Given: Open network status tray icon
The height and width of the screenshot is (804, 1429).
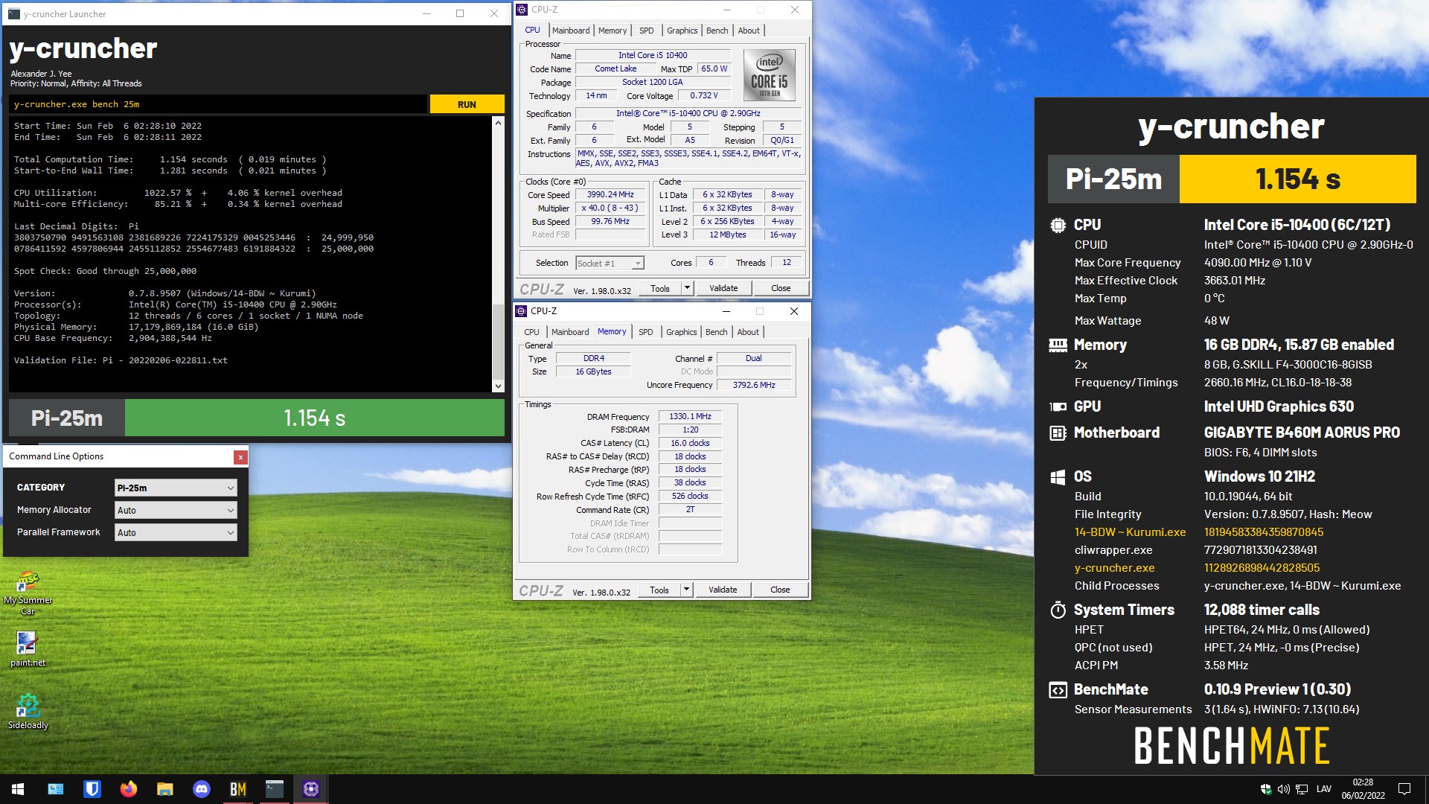Looking at the screenshot, I should pyautogui.click(x=1302, y=789).
